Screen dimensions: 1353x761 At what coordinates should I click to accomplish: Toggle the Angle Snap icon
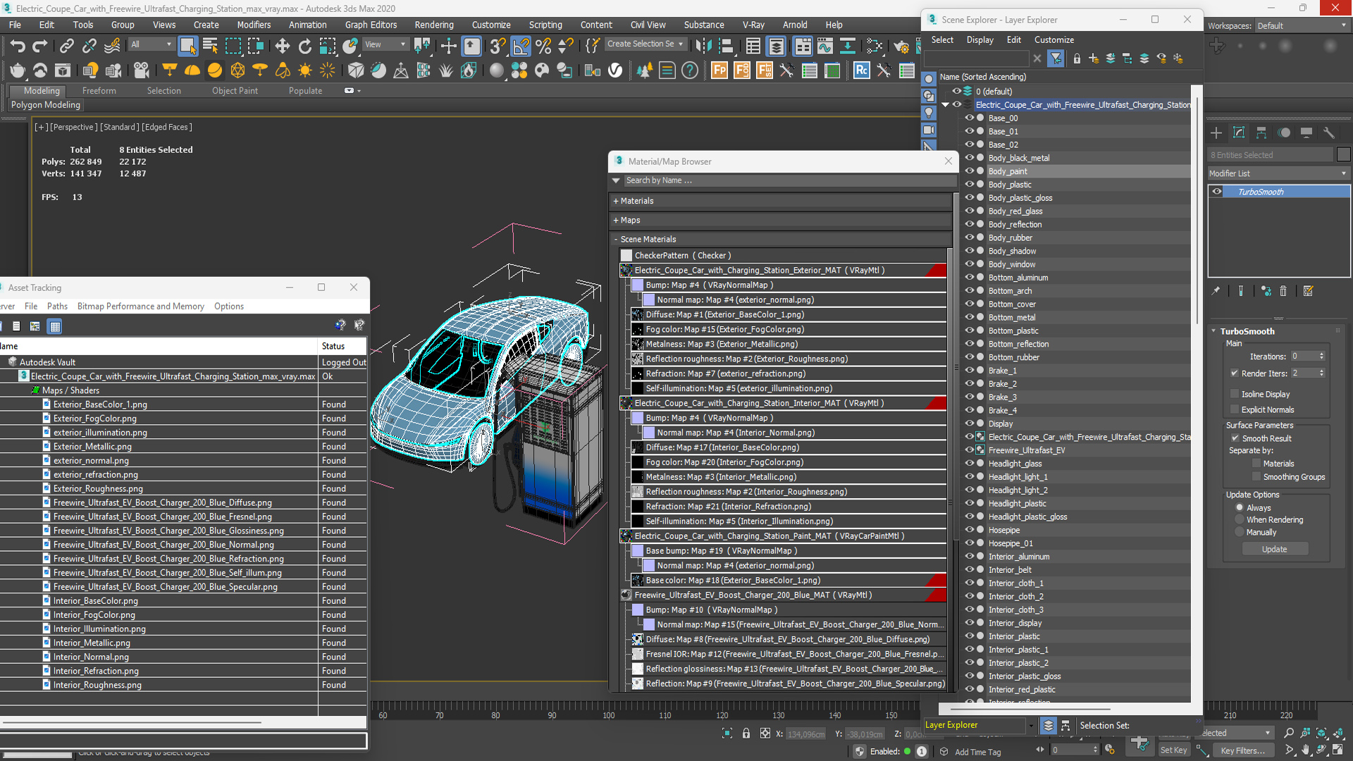coord(520,47)
